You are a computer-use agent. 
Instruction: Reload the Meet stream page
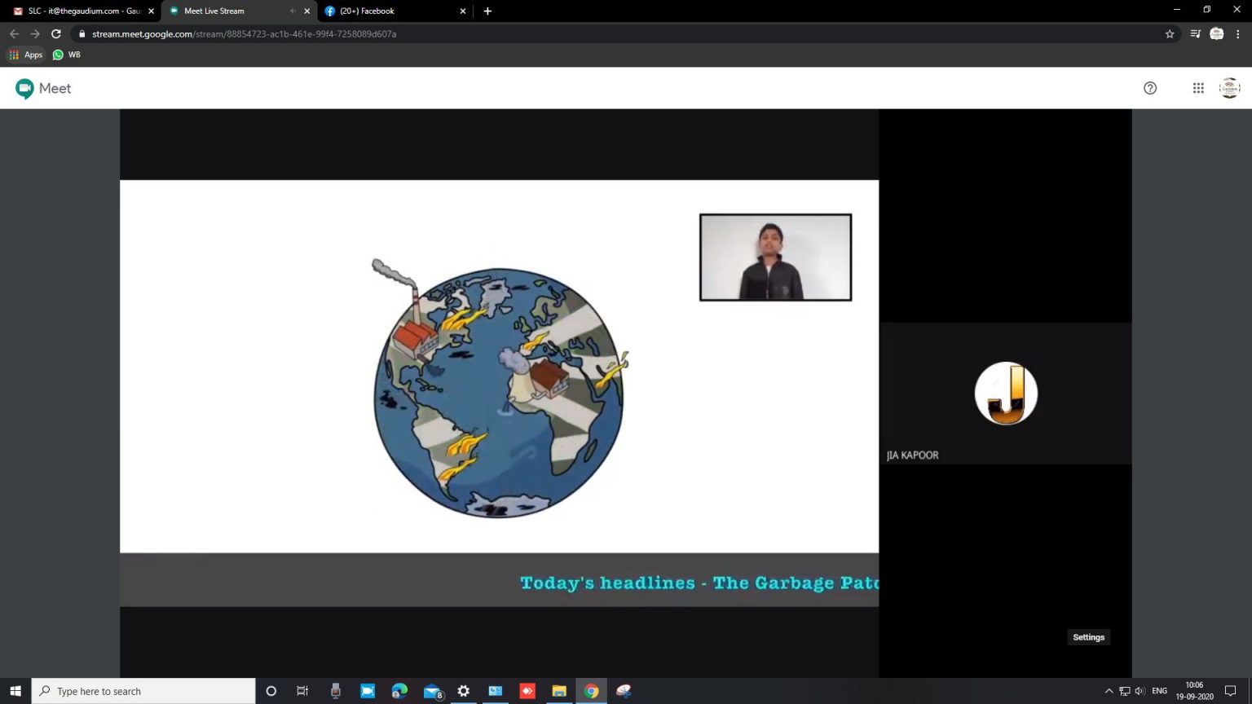[56, 34]
